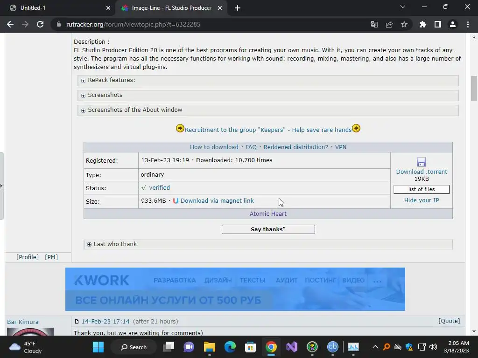Expand Screenshots of the About window
The width and height of the screenshot is (478, 358).
point(268,110)
